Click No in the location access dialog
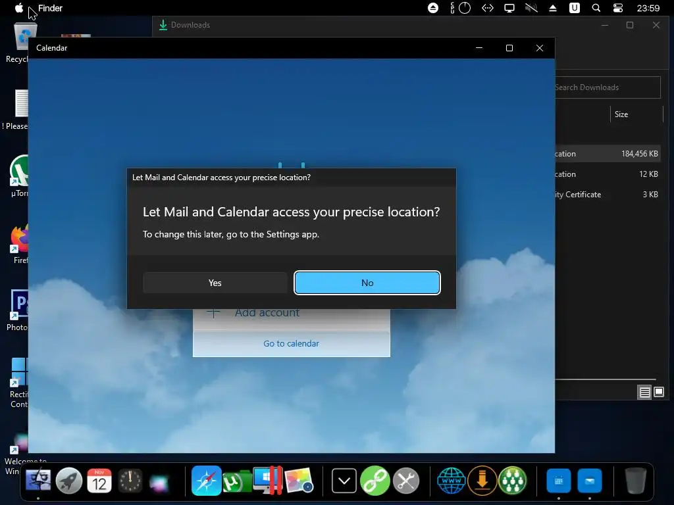The height and width of the screenshot is (505, 674). 367,283
